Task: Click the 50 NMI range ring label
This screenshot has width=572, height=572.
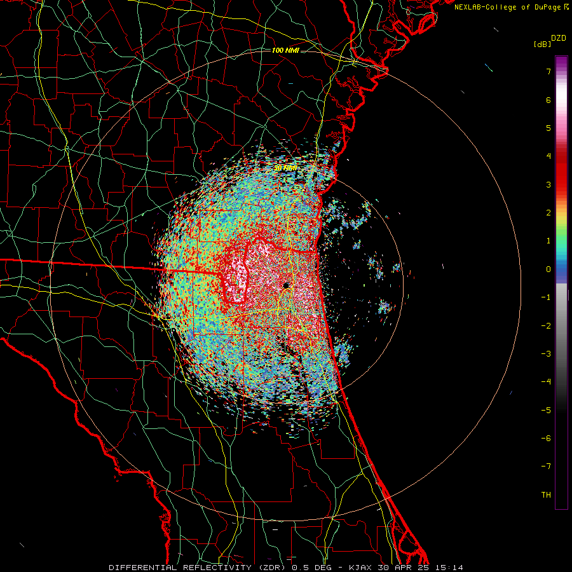Action: [x=285, y=168]
